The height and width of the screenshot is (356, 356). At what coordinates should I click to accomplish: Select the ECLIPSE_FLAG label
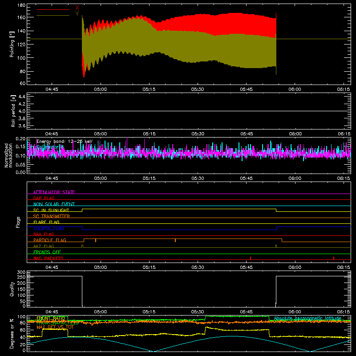click(49, 228)
